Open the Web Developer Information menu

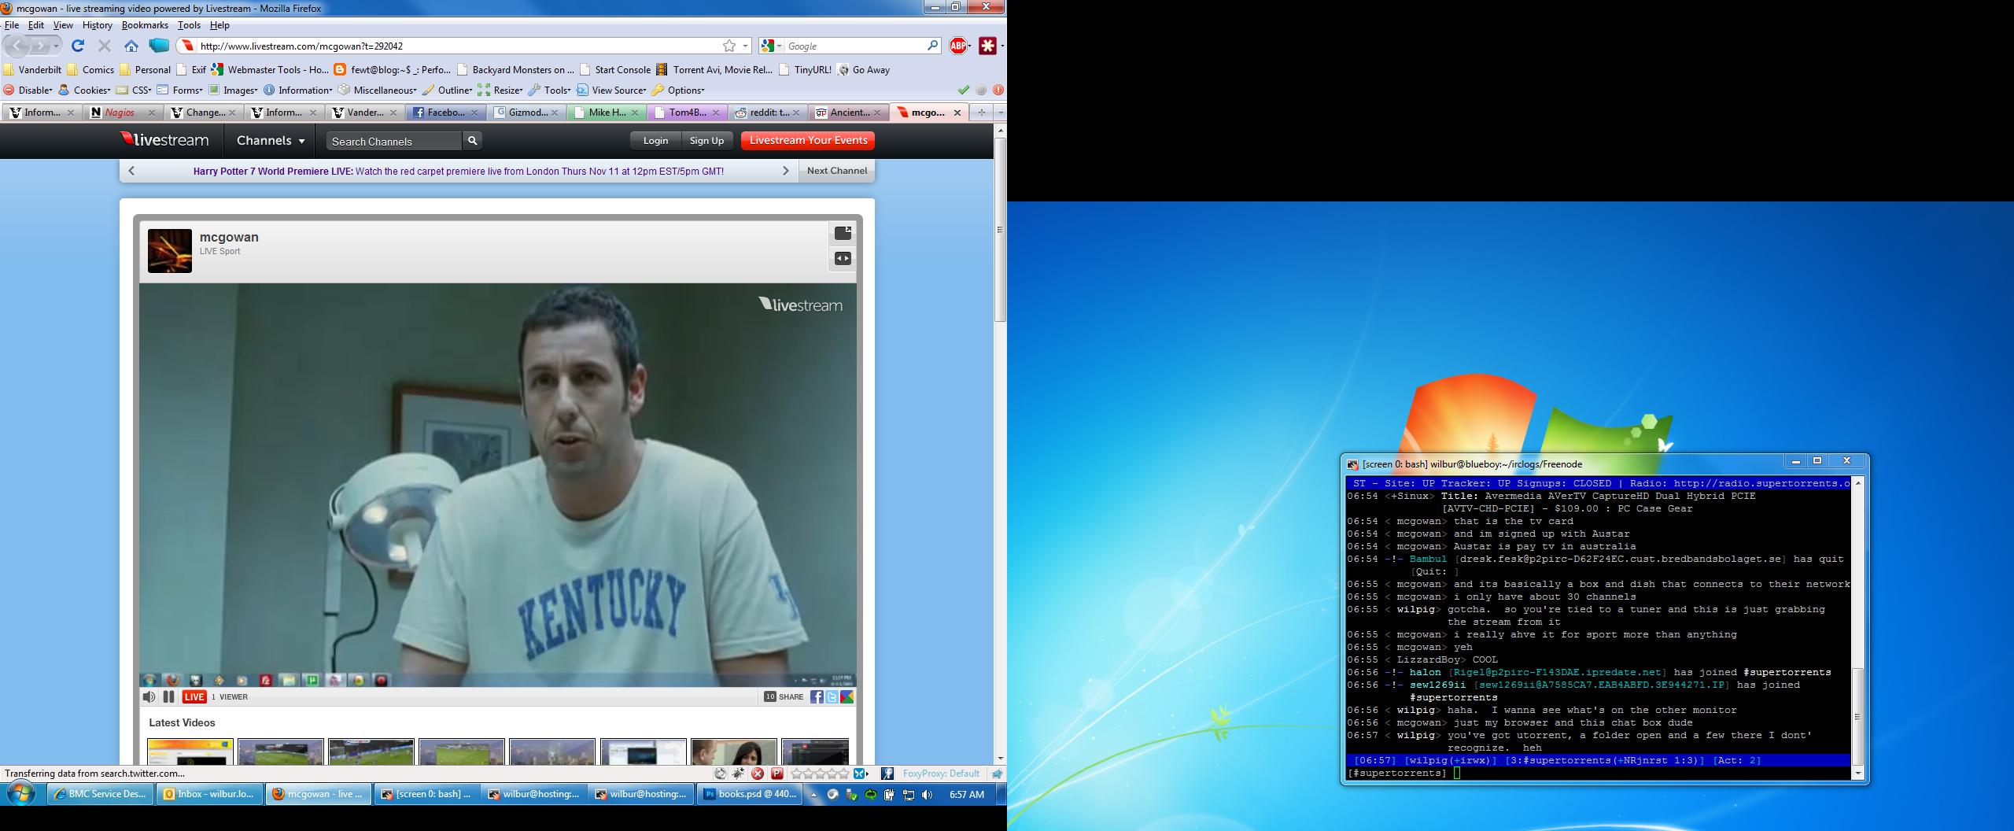pos(297,90)
